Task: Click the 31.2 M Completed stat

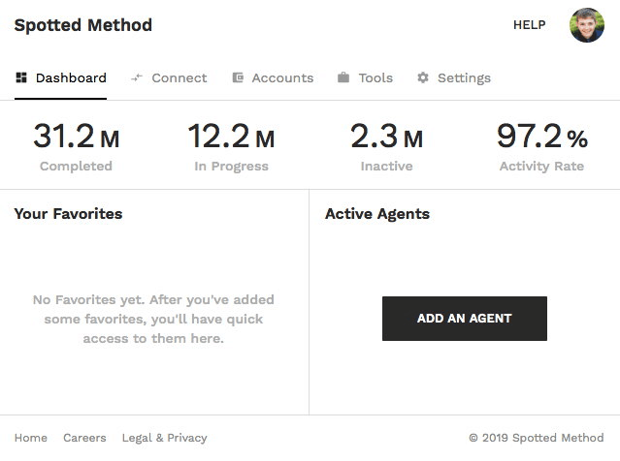Action: coord(76,146)
